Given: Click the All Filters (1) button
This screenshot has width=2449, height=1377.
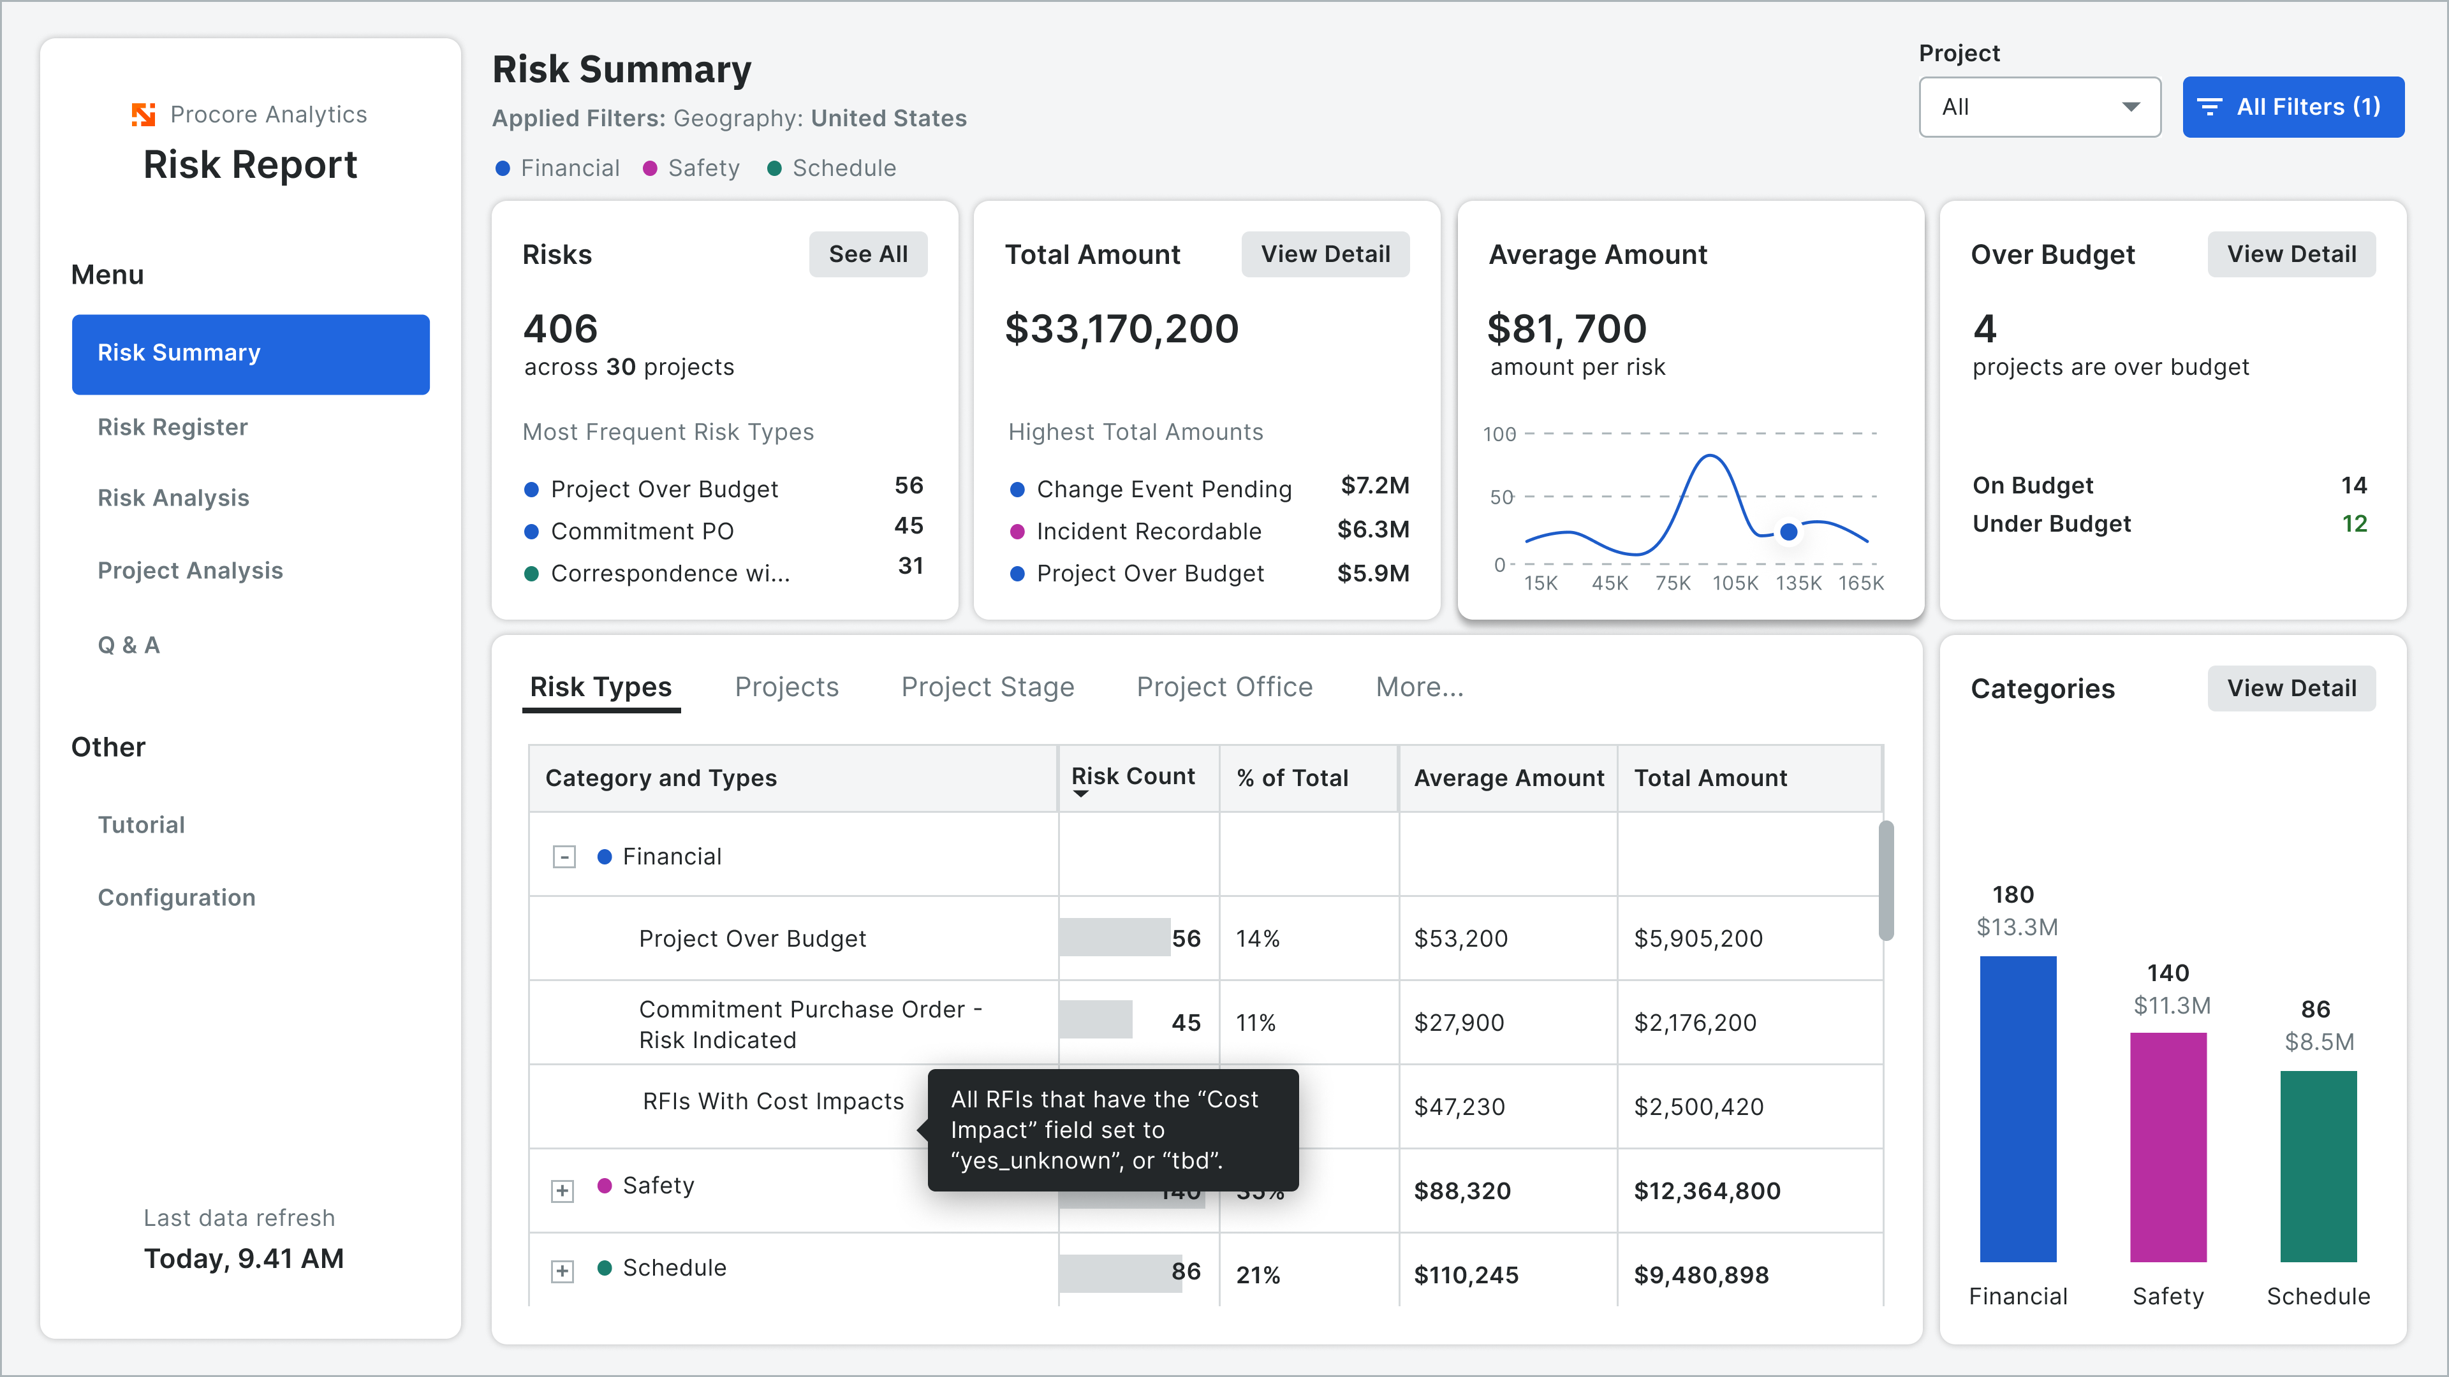Looking at the screenshot, I should click(x=2293, y=107).
